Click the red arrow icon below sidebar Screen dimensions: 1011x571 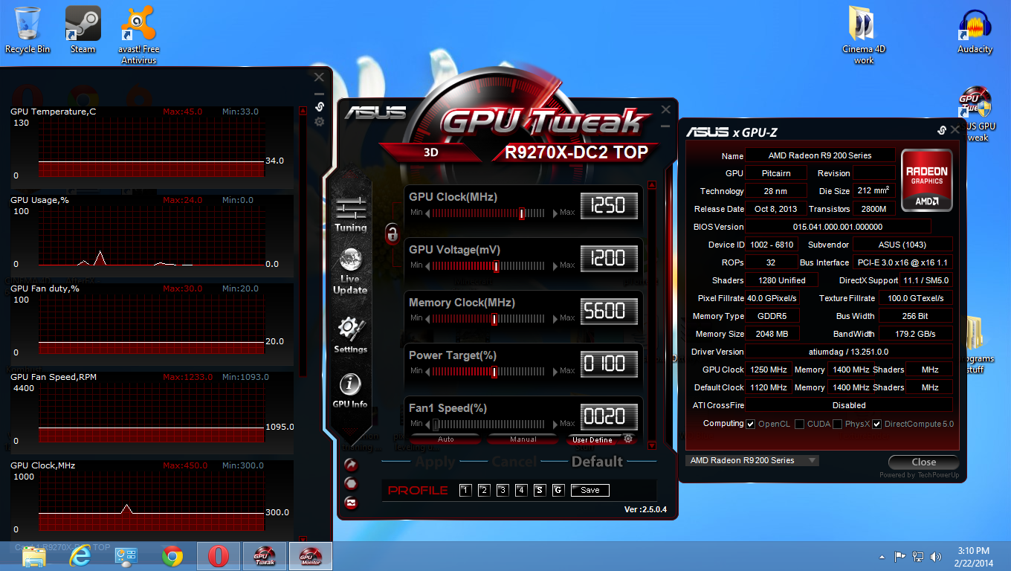coord(351,465)
